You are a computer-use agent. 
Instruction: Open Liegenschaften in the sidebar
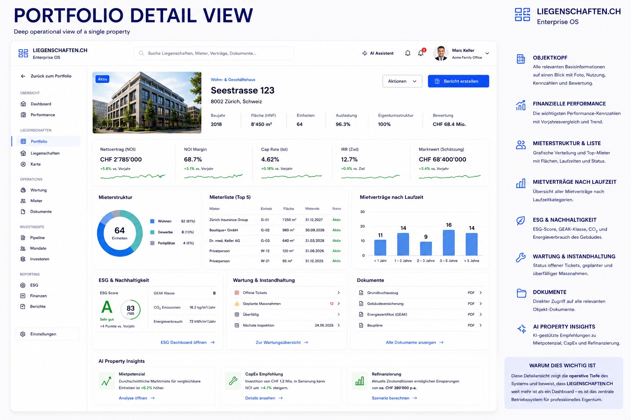pos(45,153)
